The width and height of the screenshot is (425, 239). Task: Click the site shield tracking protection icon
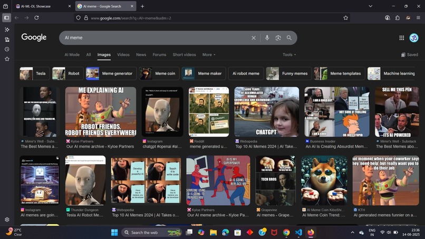click(x=79, y=18)
